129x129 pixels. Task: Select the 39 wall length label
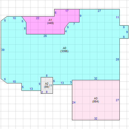tap(3, 50)
